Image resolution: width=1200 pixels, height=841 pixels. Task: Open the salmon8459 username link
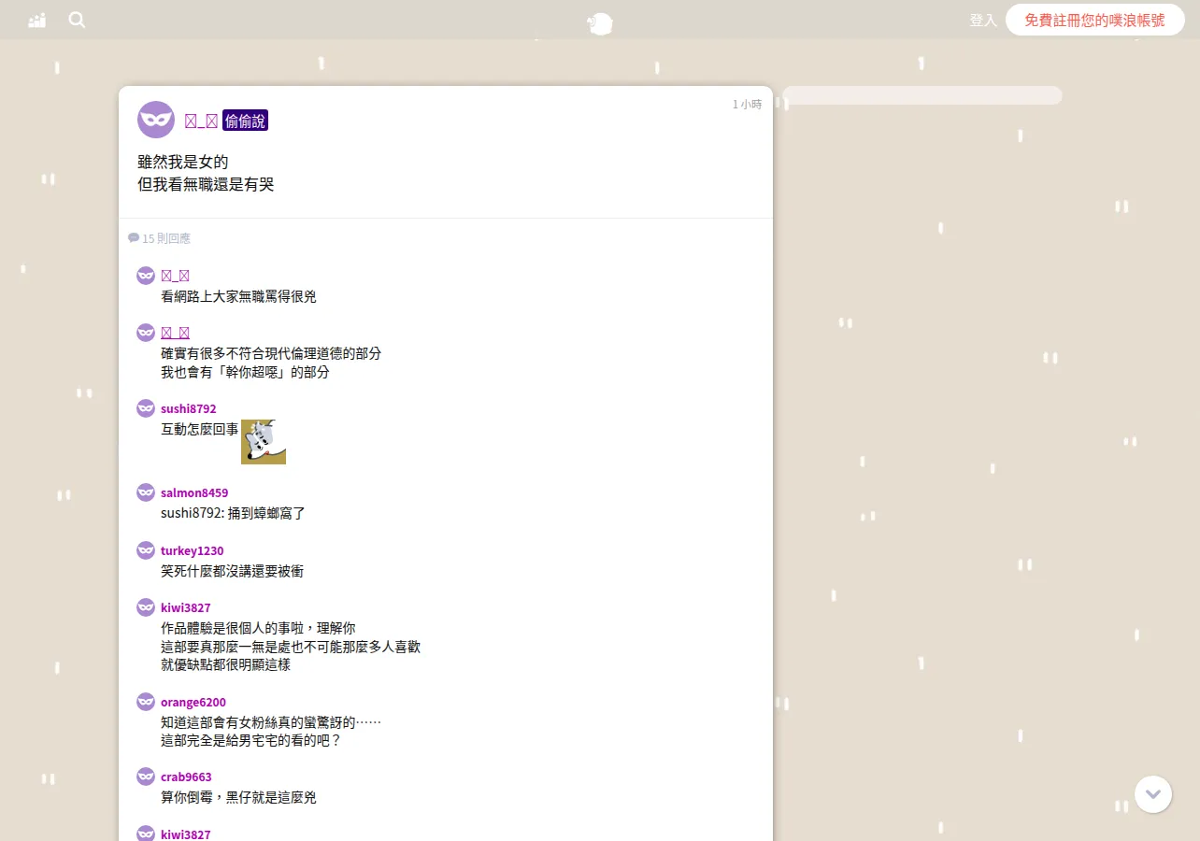coord(194,492)
